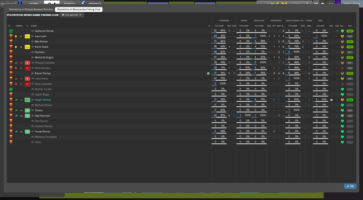Click Juan Foyth's yellow Amm card badge
Image resolution: width=363 pixels, height=200 pixels.
pyautogui.click(x=27, y=36)
